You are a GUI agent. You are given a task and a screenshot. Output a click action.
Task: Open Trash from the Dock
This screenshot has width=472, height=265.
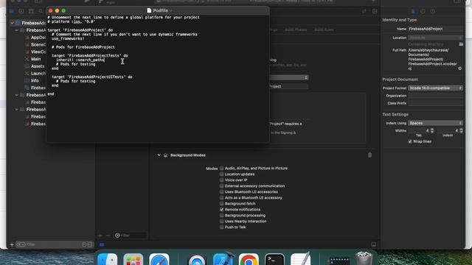(364, 258)
